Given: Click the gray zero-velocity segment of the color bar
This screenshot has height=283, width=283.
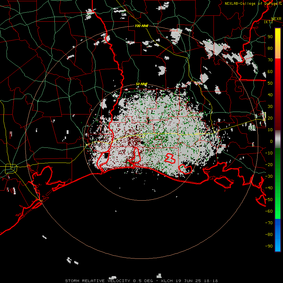Looking at the screenshot, I should click(x=278, y=139).
